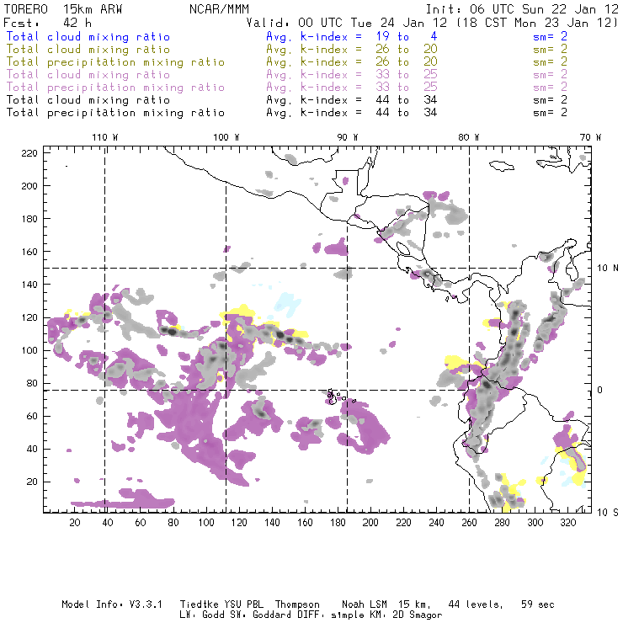Click the "80 W" longitude label
Viewport: 623px width, 623px height.
pos(468,137)
